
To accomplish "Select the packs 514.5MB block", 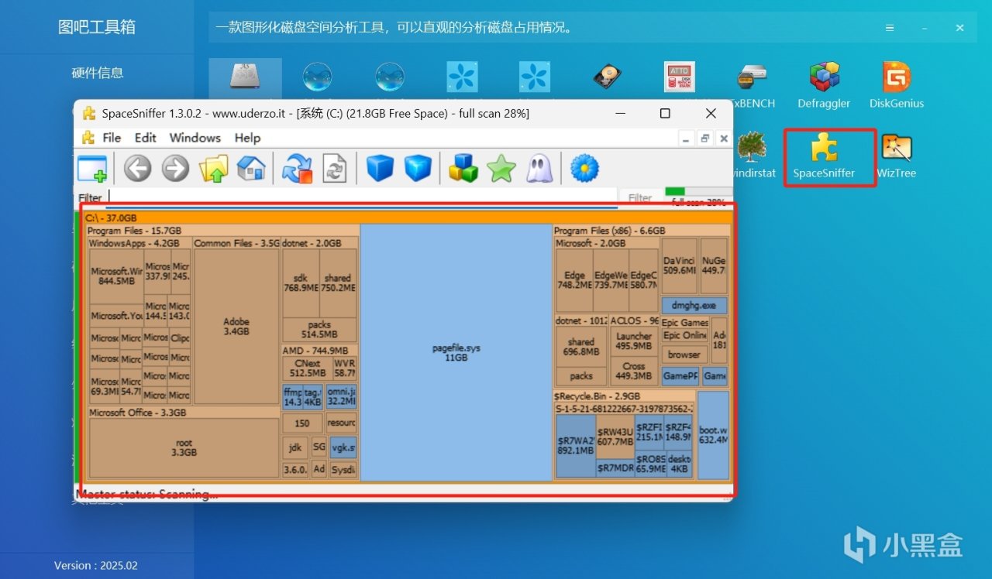I will [x=319, y=330].
